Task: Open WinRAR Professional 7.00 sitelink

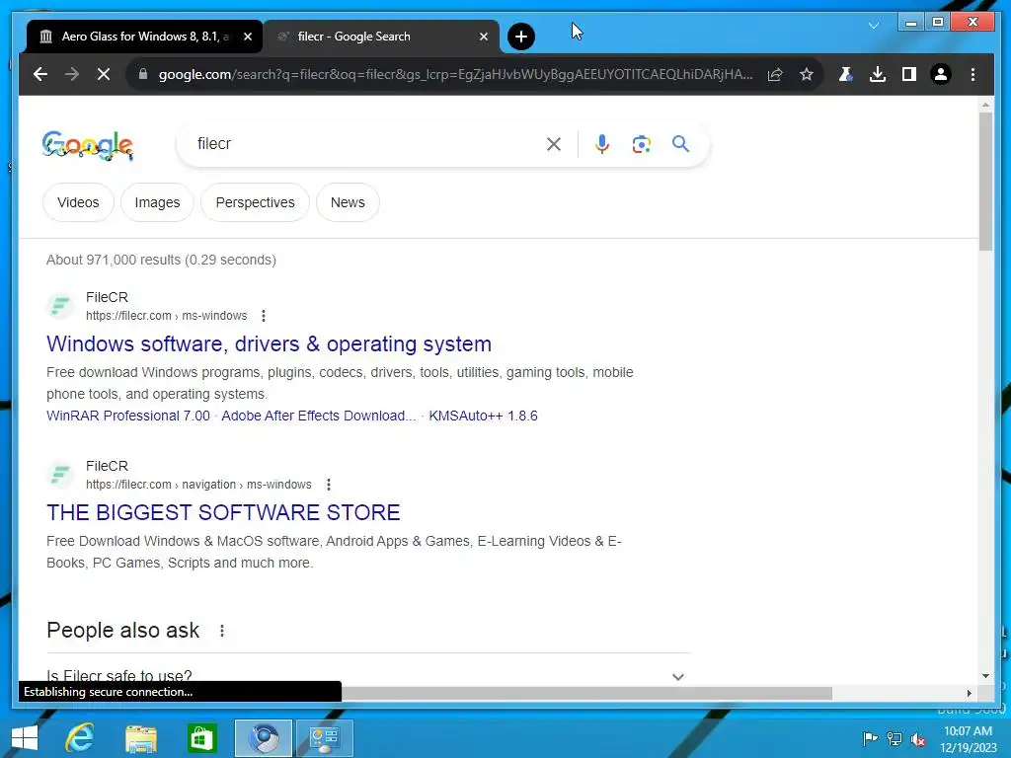Action: click(x=128, y=416)
